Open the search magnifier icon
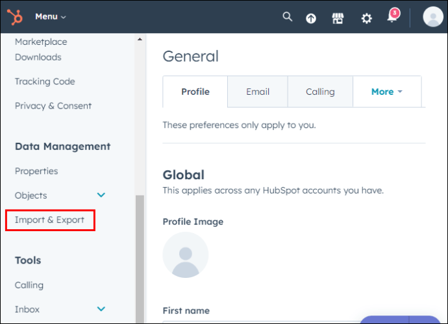Screen dimensions: 448x324 [288, 17]
